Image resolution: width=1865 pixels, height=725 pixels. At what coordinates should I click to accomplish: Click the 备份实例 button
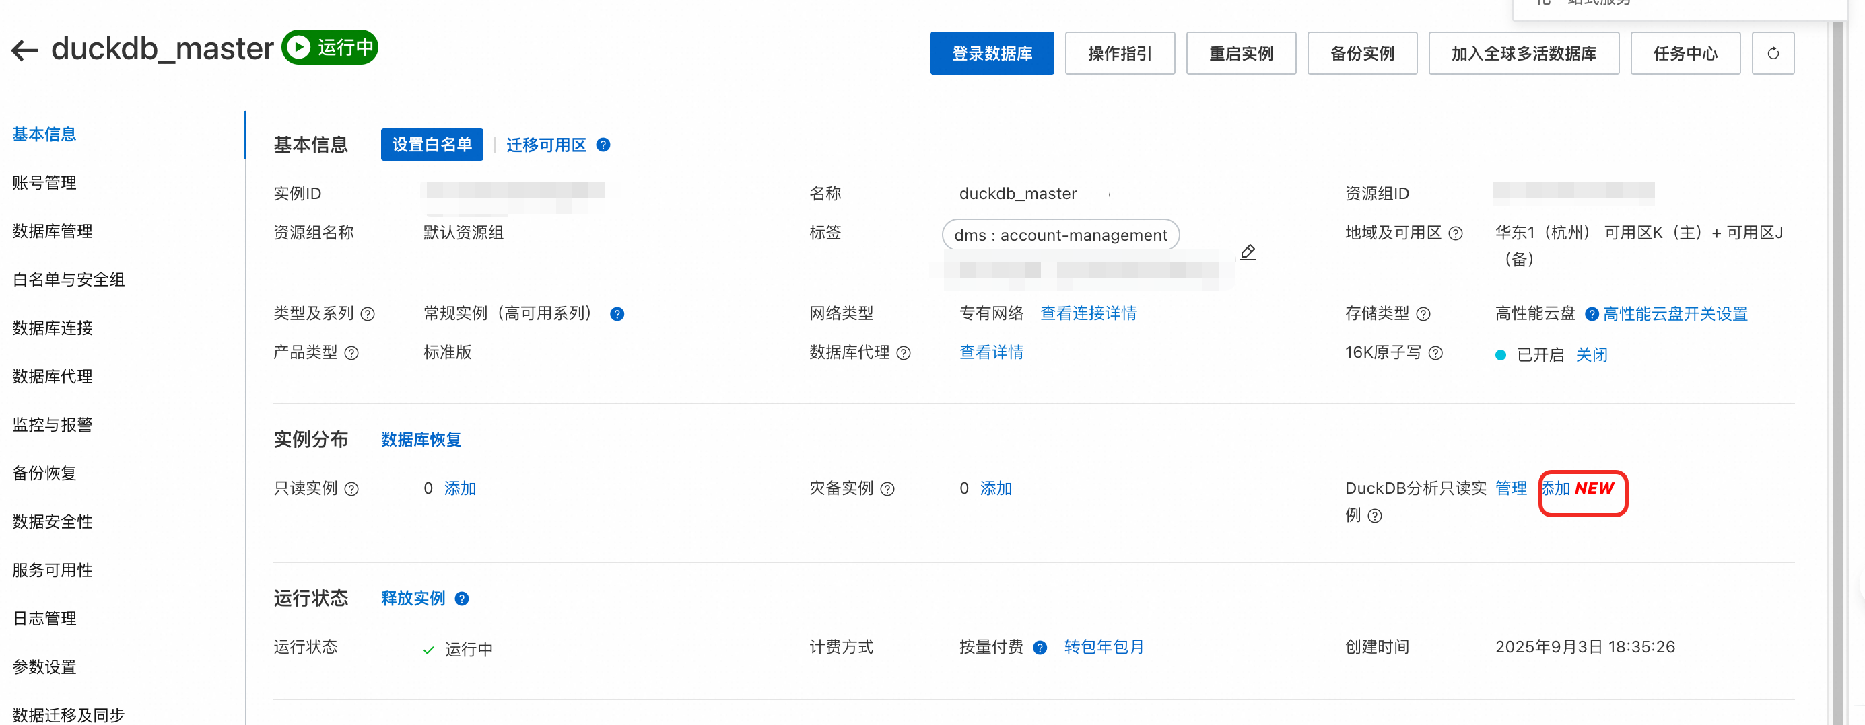1362,54
